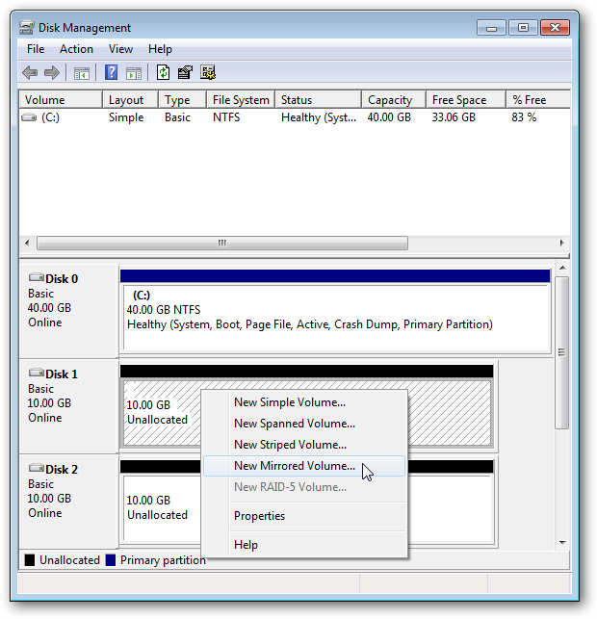The height and width of the screenshot is (619, 597).
Task: Click the horizontal scrollbar right arrow
Action: coord(561,243)
